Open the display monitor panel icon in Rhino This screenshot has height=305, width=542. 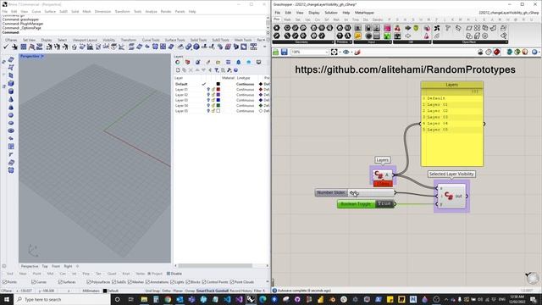[x=258, y=62]
